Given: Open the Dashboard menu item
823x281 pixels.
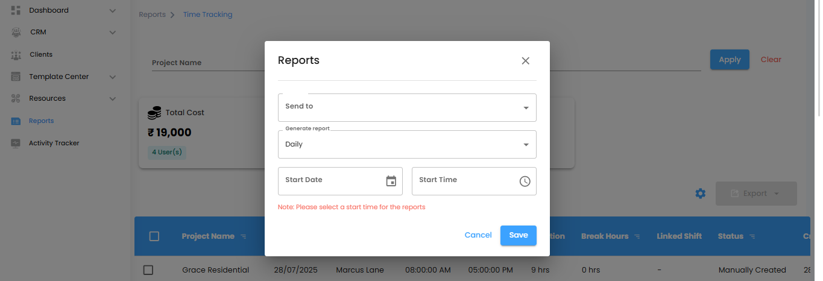Looking at the screenshot, I should click(49, 10).
